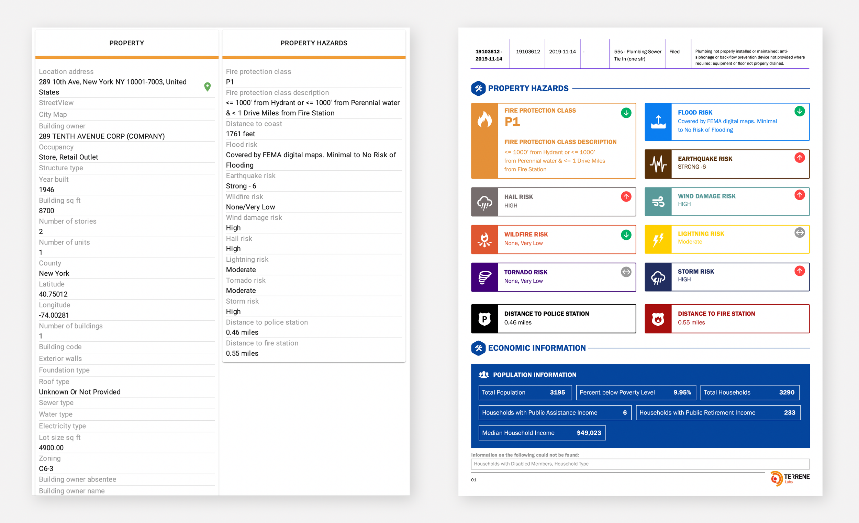The image size is (859, 523).
Task: Click the wind damage risk icon
Action: pyautogui.click(x=658, y=202)
